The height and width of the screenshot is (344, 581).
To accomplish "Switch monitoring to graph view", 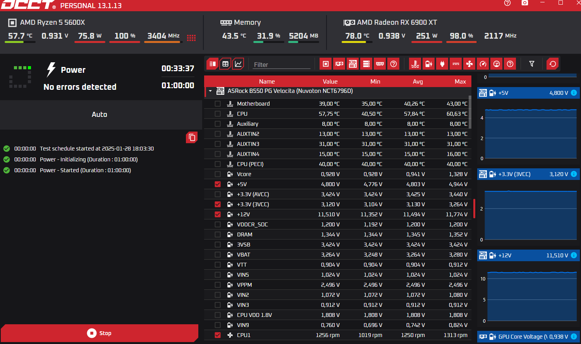I will pyautogui.click(x=238, y=64).
